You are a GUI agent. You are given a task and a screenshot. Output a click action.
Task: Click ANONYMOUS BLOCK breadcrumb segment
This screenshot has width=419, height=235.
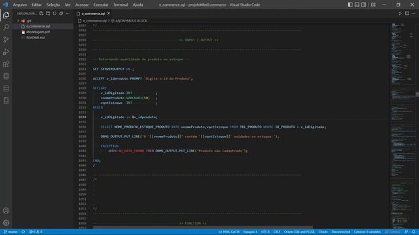coord(131,21)
